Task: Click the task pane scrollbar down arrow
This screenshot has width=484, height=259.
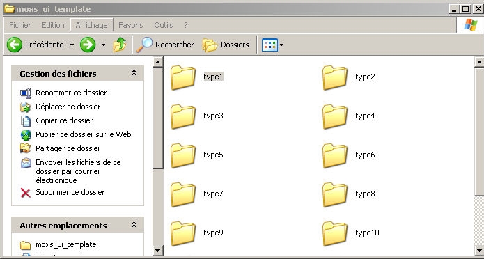Action: click(x=158, y=250)
